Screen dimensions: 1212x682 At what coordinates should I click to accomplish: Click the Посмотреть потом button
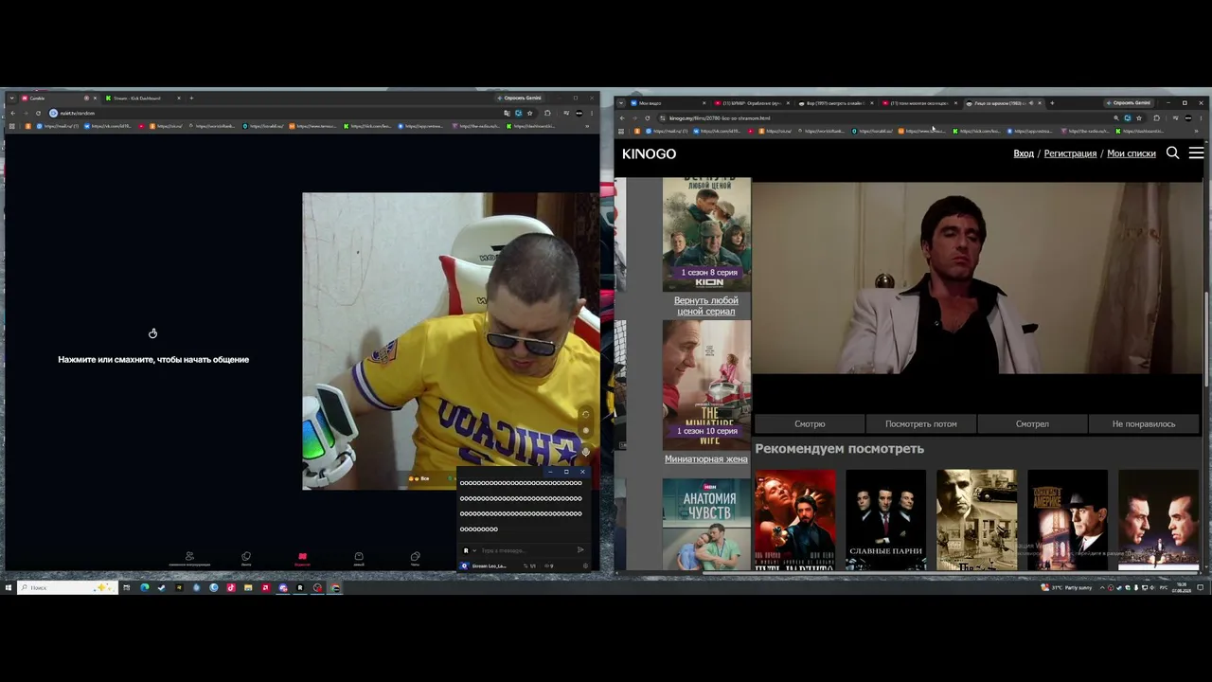(x=920, y=423)
